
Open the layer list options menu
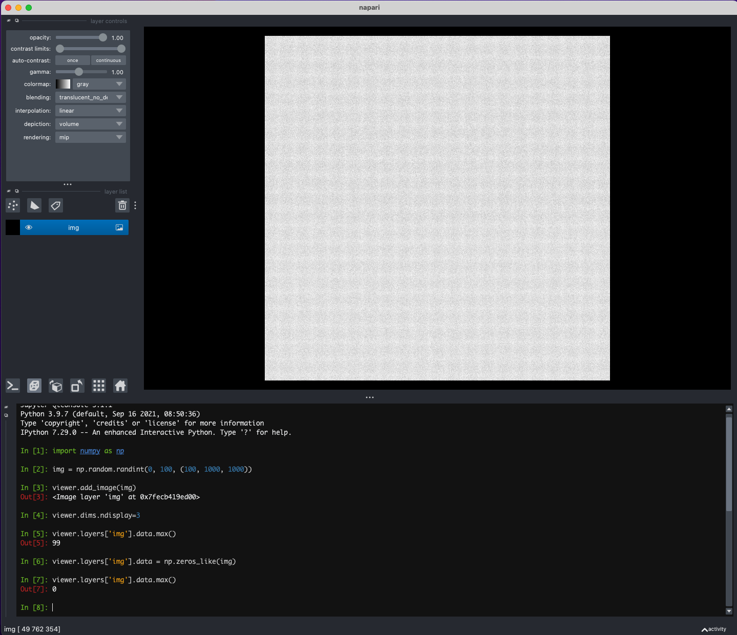[135, 205]
